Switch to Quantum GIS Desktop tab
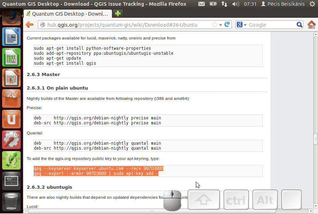Screen dimensions: 318x214 68,14
